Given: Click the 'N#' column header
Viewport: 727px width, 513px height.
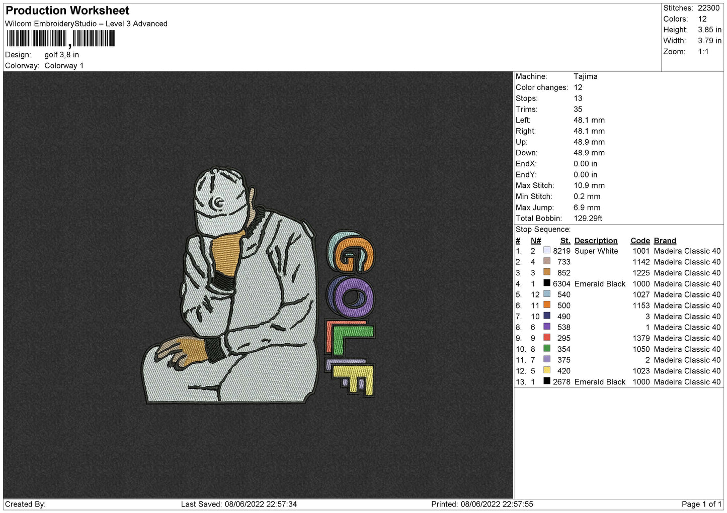Looking at the screenshot, I should point(536,241).
